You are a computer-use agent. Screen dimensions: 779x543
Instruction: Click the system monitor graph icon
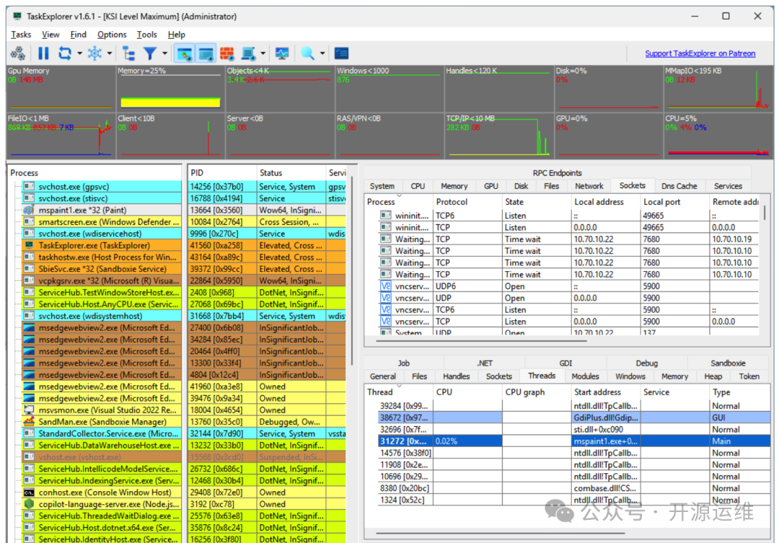click(x=282, y=53)
